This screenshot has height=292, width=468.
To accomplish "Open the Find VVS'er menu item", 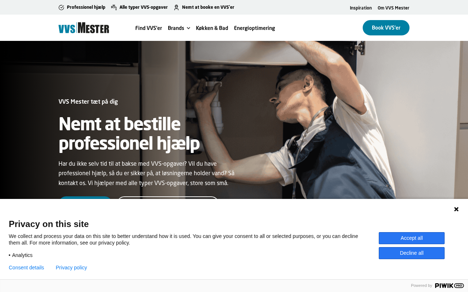I will coord(148,28).
